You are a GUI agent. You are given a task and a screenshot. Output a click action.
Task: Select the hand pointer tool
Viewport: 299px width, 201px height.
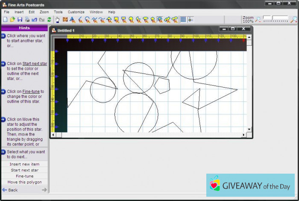(57, 20)
